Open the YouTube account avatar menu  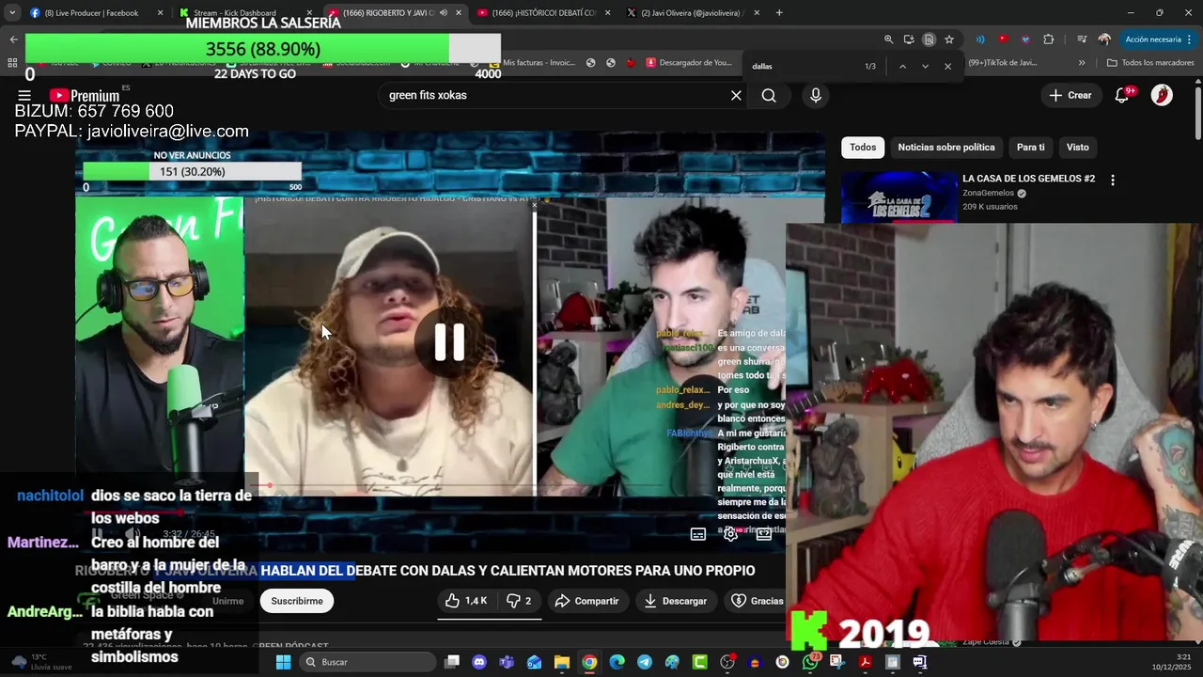pos(1162,95)
